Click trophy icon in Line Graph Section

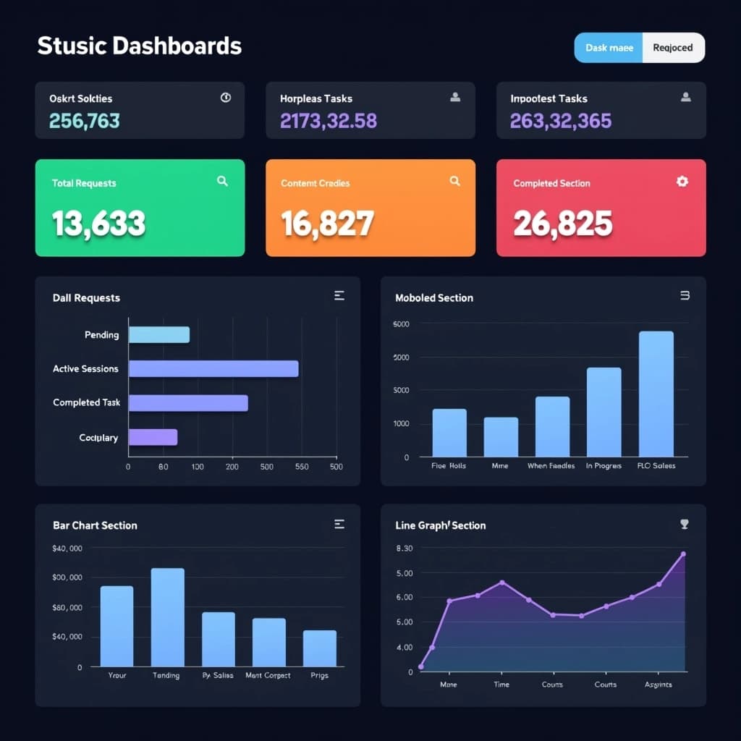click(685, 524)
